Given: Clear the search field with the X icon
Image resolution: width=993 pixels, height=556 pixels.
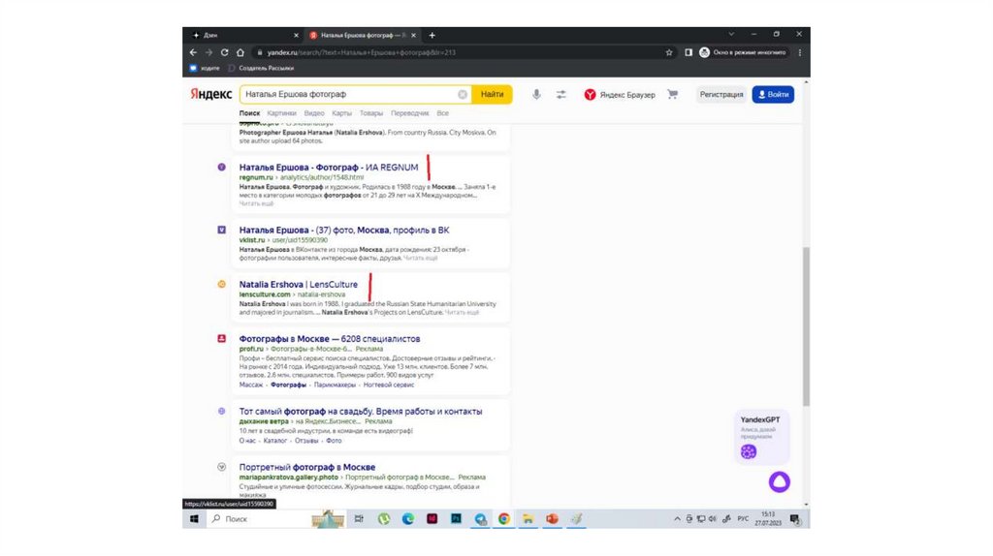Looking at the screenshot, I should click(463, 94).
